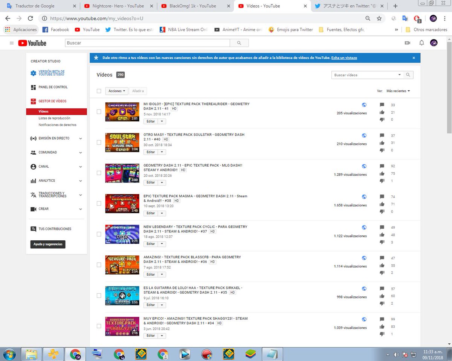Open the notifications bell

[x=421, y=43]
